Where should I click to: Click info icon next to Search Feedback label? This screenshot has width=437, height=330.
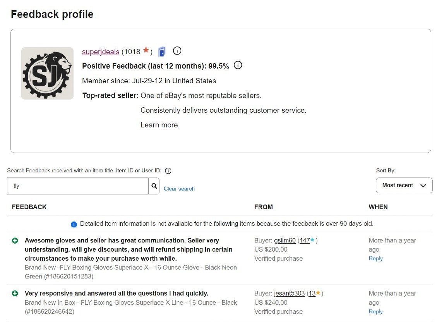coord(168,171)
